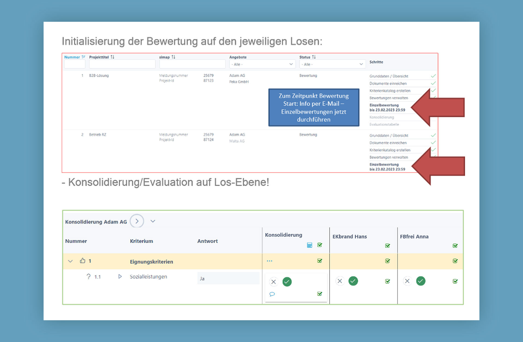Toggle checkbox in FBfrei Anna header
This screenshot has width=523, height=342.
coord(455,246)
